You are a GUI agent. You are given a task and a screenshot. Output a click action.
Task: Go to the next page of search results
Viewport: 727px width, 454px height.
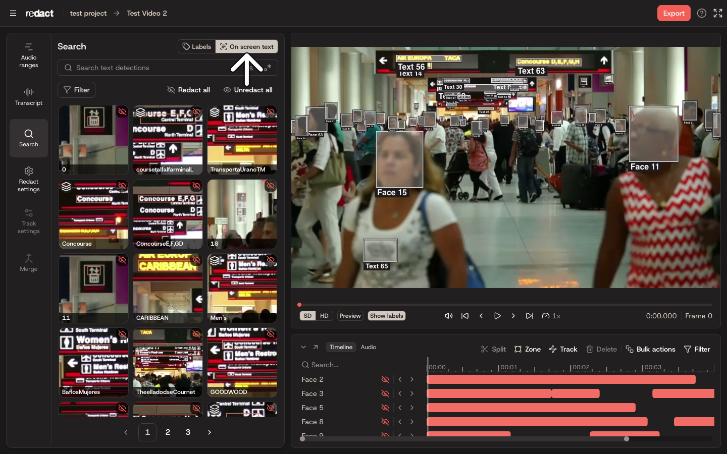pyautogui.click(x=210, y=432)
